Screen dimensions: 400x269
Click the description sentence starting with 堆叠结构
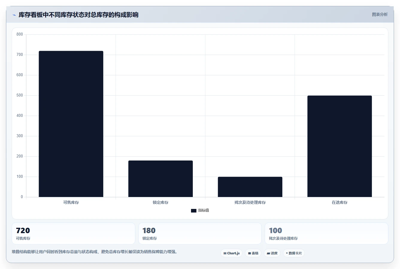[x=95, y=252]
